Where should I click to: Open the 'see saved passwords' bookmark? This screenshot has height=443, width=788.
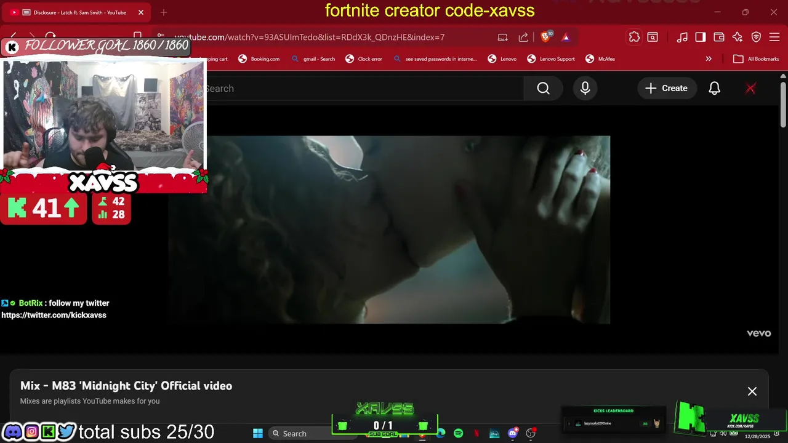click(435, 59)
